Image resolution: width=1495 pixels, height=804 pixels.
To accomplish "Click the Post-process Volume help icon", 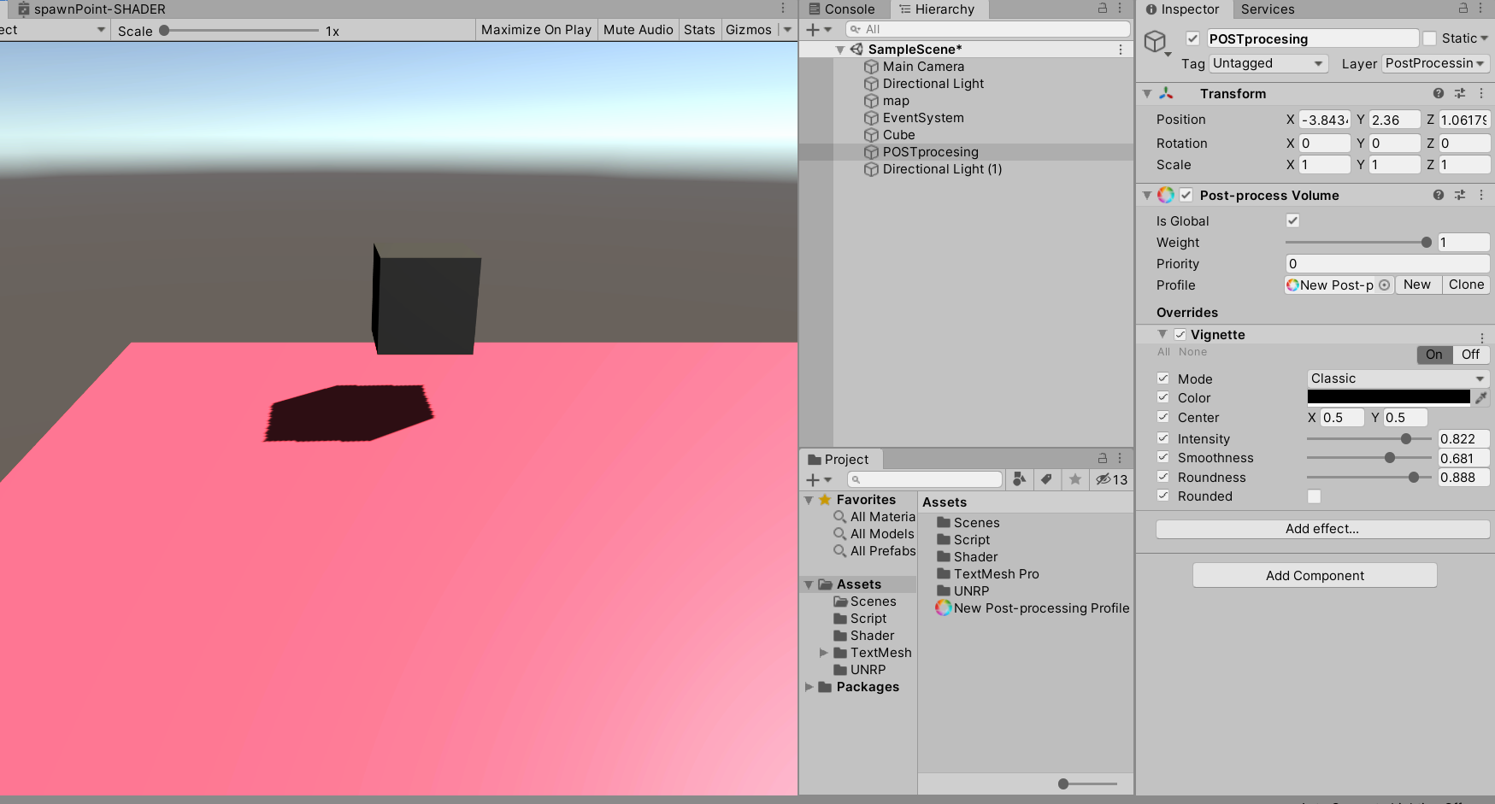I will tap(1438, 195).
